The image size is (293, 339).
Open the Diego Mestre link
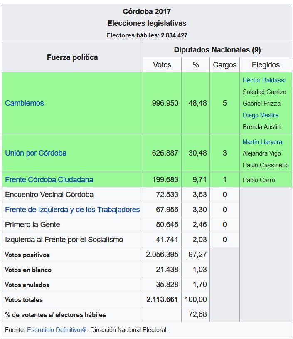[260, 115]
